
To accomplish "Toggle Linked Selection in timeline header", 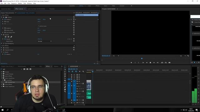I will (76, 72).
